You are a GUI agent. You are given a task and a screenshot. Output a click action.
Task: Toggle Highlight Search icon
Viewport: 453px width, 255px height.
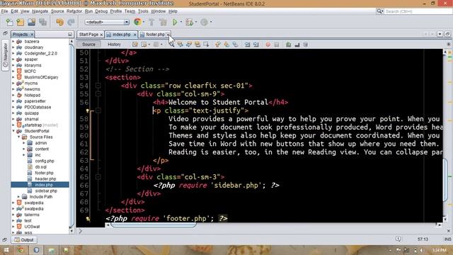coord(197,45)
